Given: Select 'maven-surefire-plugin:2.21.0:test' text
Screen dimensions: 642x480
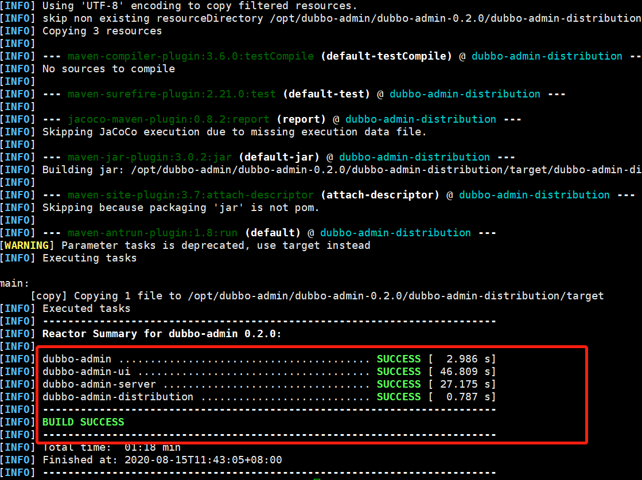Looking at the screenshot, I should tap(172, 94).
